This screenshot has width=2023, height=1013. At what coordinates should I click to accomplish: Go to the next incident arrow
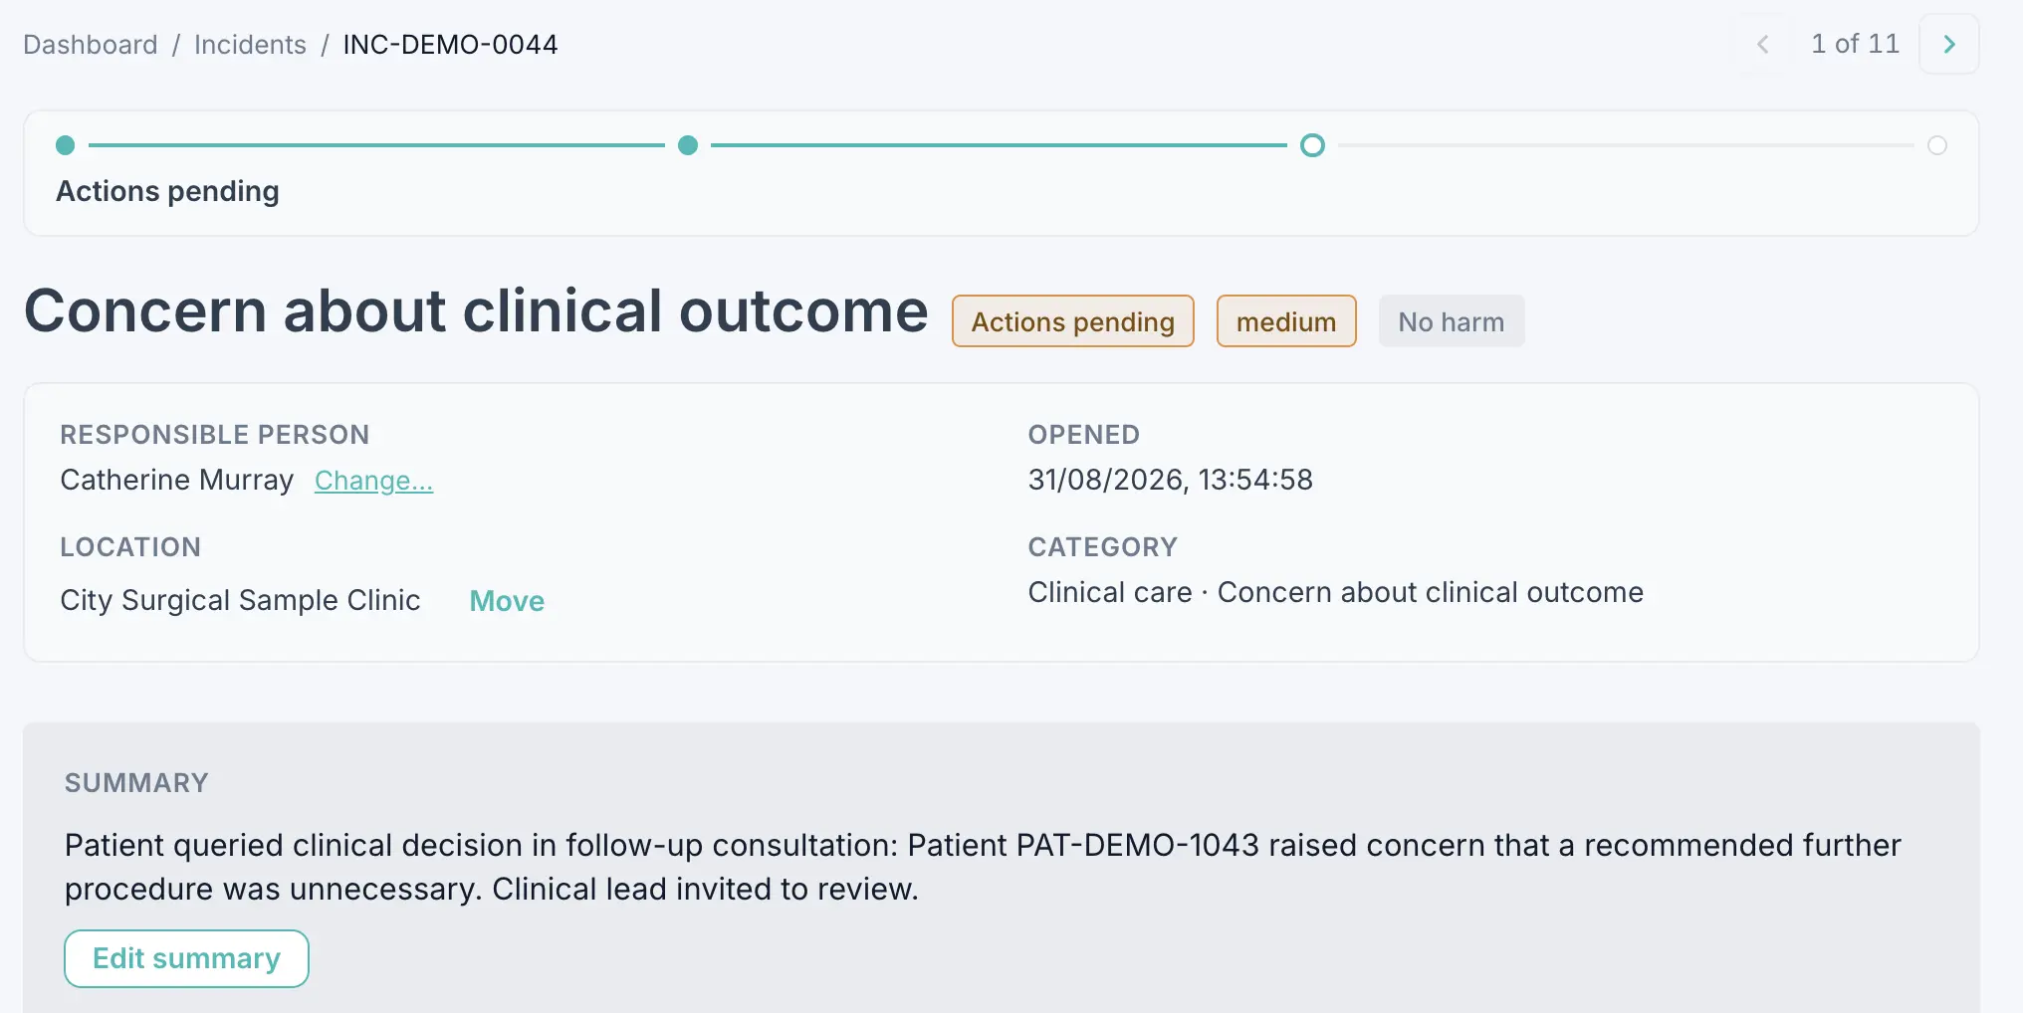pos(1948,44)
